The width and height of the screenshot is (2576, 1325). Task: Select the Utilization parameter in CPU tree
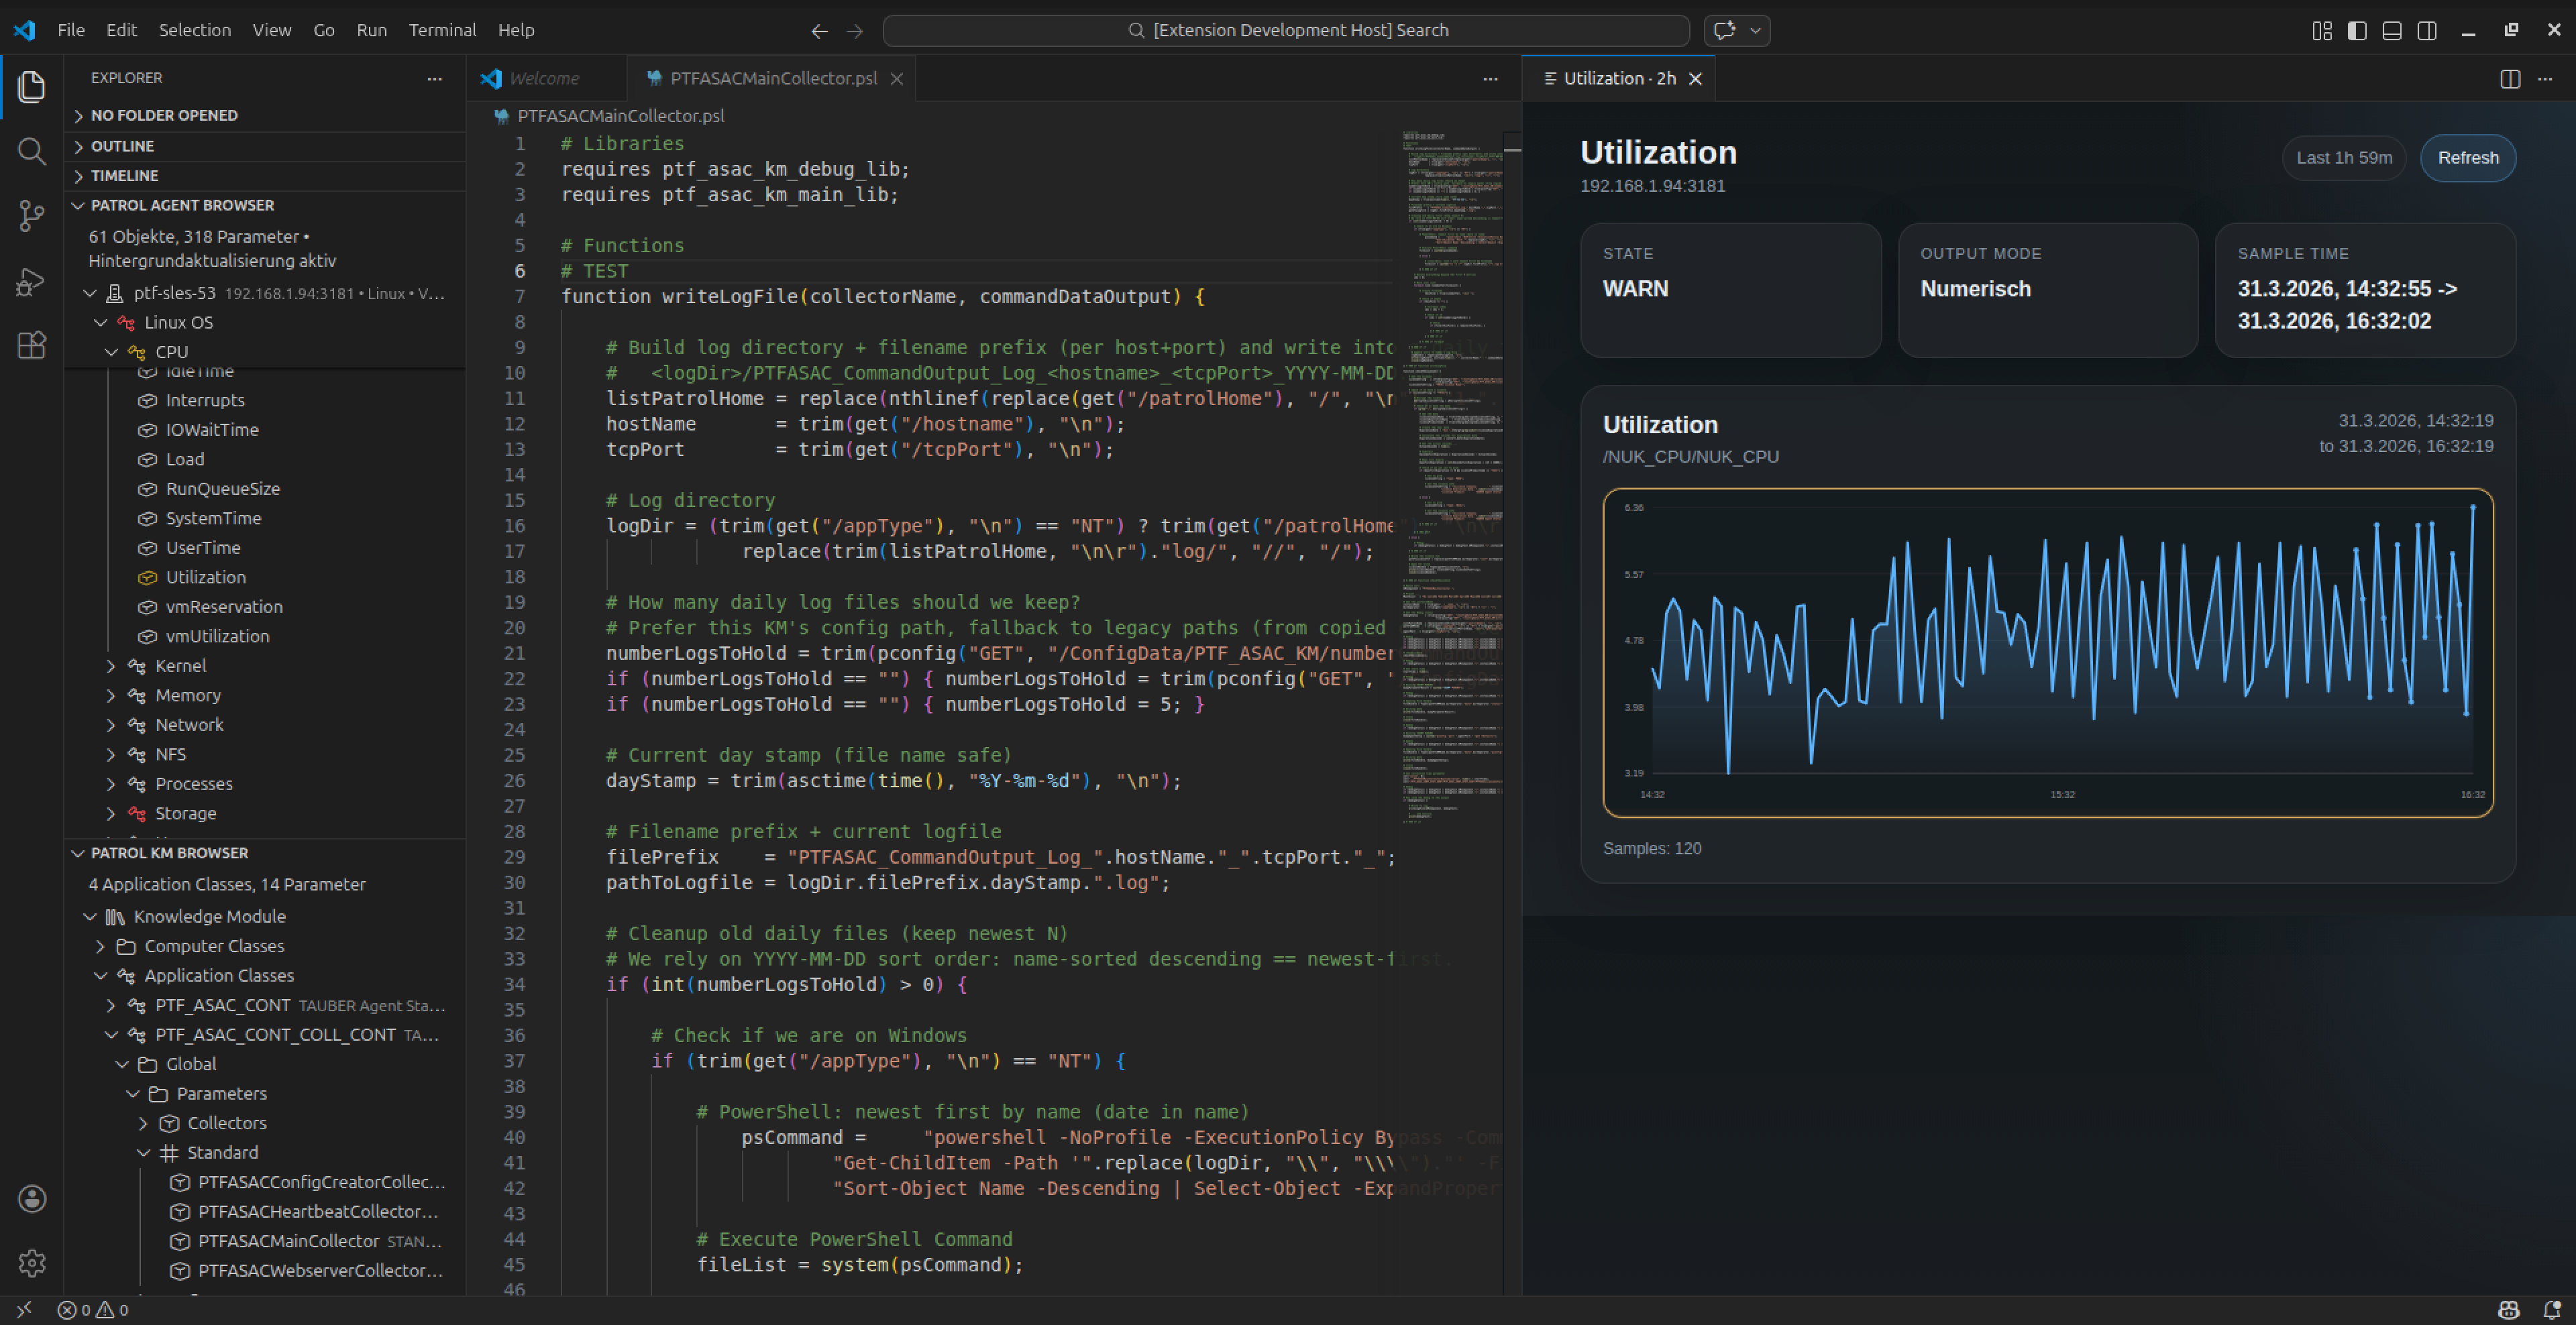tap(205, 577)
